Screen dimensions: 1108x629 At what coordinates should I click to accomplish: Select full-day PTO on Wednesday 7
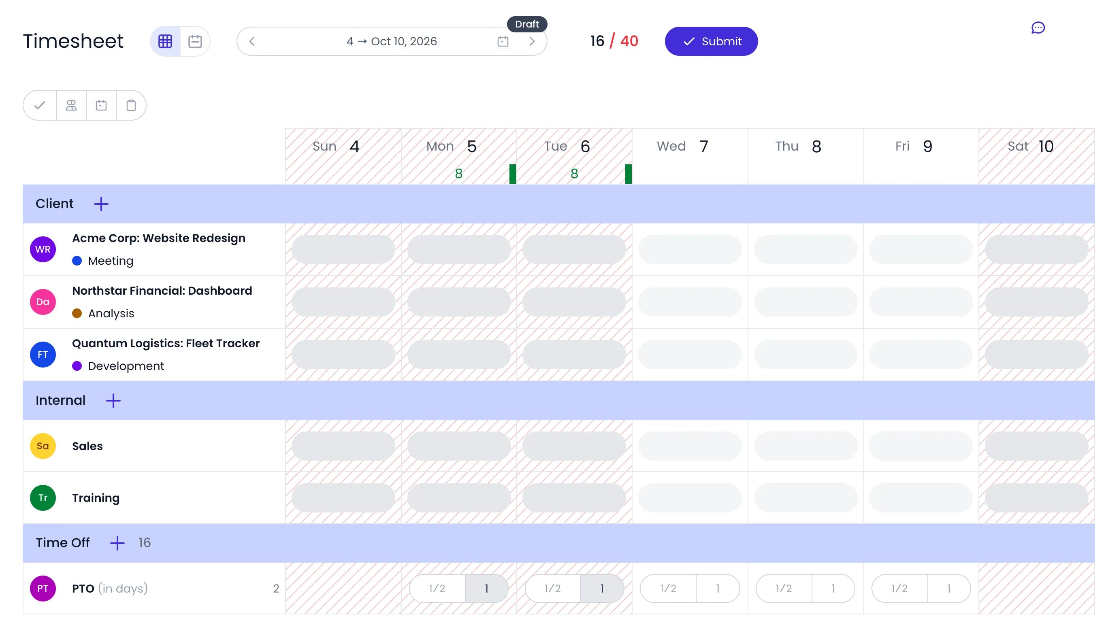pos(718,589)
